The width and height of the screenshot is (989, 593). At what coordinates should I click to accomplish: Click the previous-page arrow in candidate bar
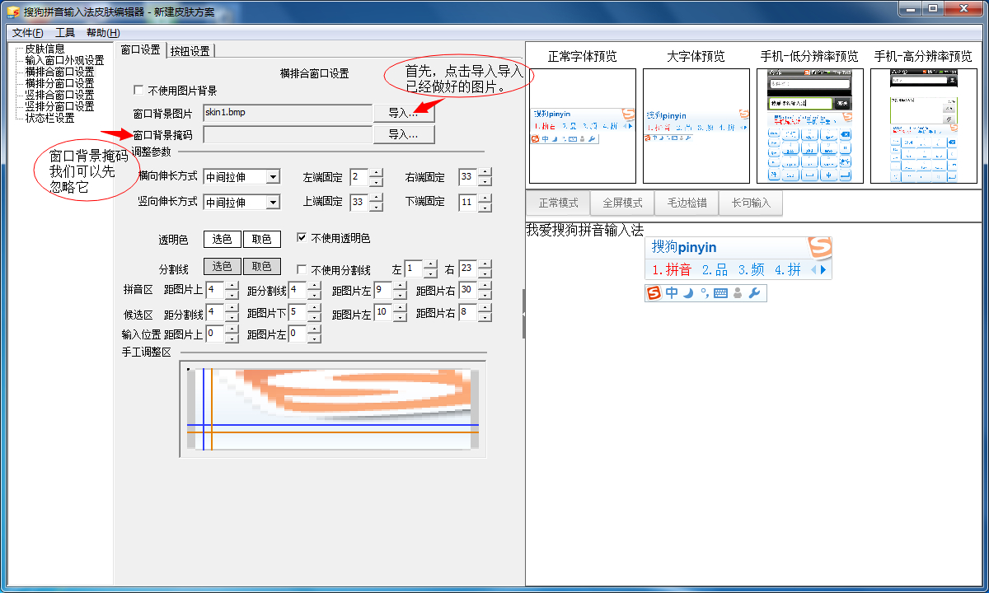pos(813,269)
